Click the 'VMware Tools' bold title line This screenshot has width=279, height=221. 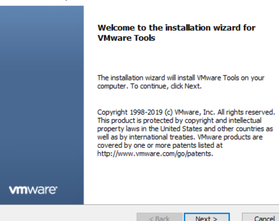(x=126, y=38)
